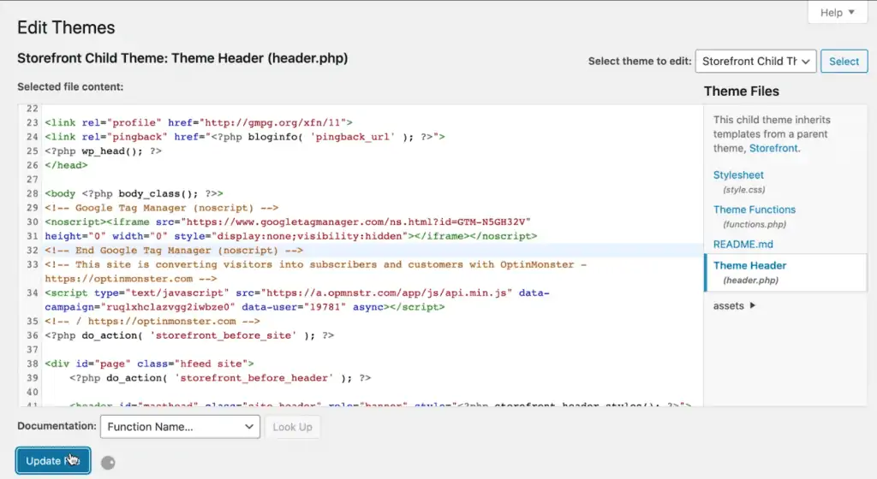This screenshot has width=877, height=479.
Task: Click the spinner icon beside Update File
Action: [x=108, y=462]
